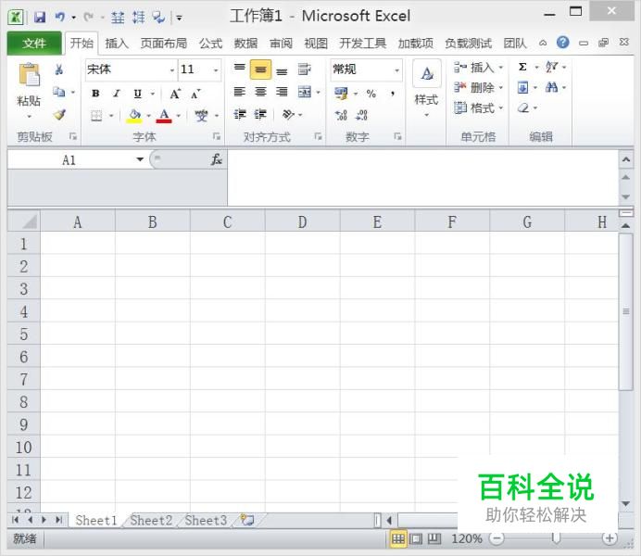Image resolution: width=641 pixels, height=556 pixels.
Task: Click 插入 button in cells group
Action: pos(478,67)
